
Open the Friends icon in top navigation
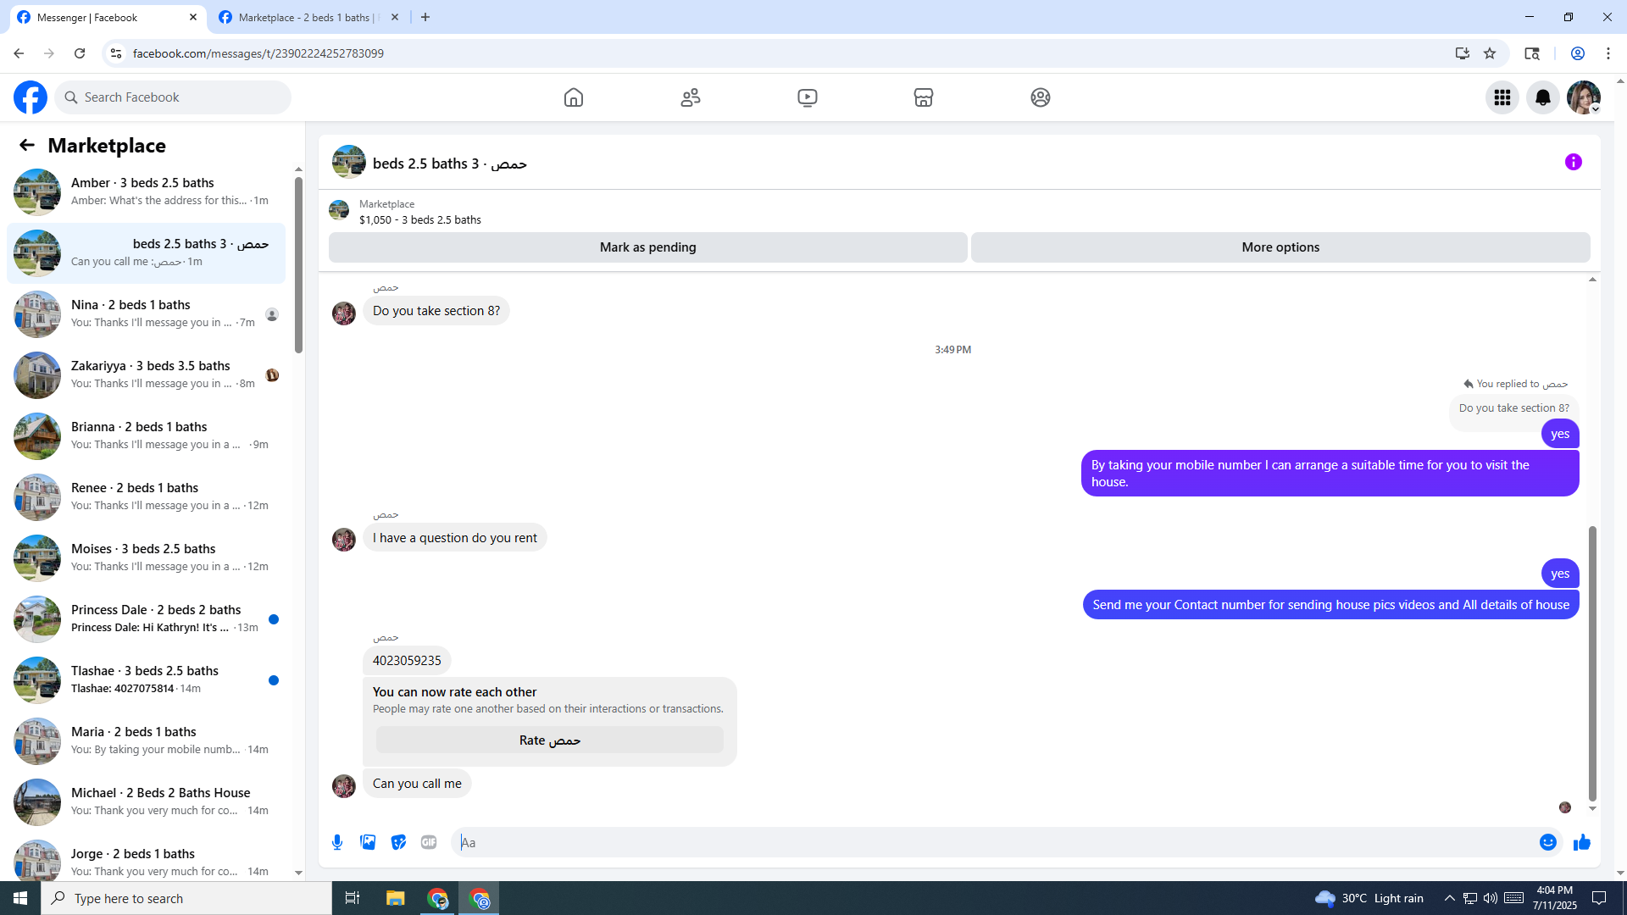(691, 97)
